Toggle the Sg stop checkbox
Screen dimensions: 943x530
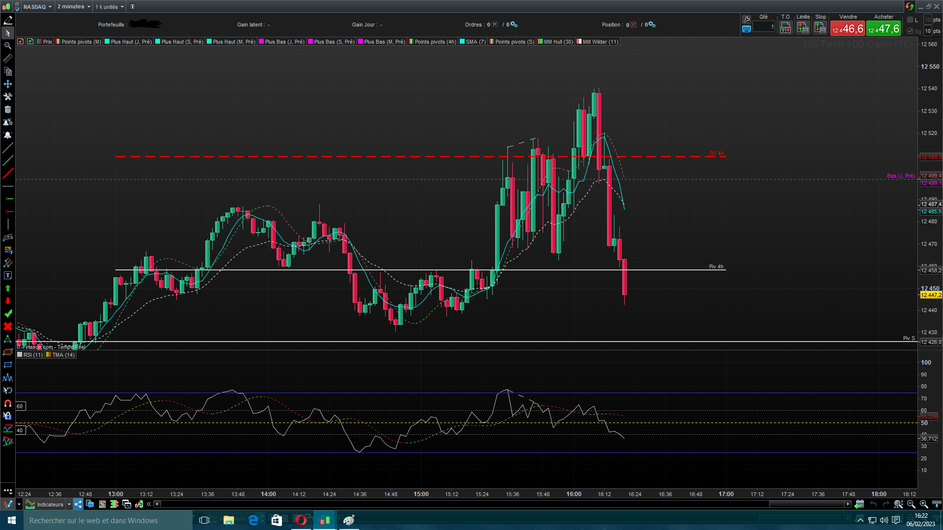pyautogui.click(x=910, y=31)
